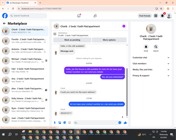Open Fiorella conversation in list
Screen dimensions: 176x140
(25, 41)
